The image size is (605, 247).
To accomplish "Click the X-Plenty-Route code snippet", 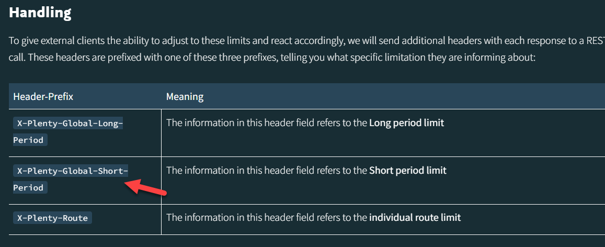I will (52, 218).
